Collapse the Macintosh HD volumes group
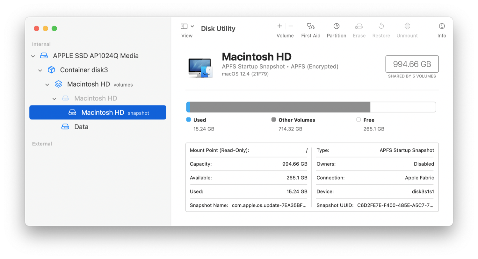This screenshot has height=259, width=478. pyautogui.click(x=47, y=84)
